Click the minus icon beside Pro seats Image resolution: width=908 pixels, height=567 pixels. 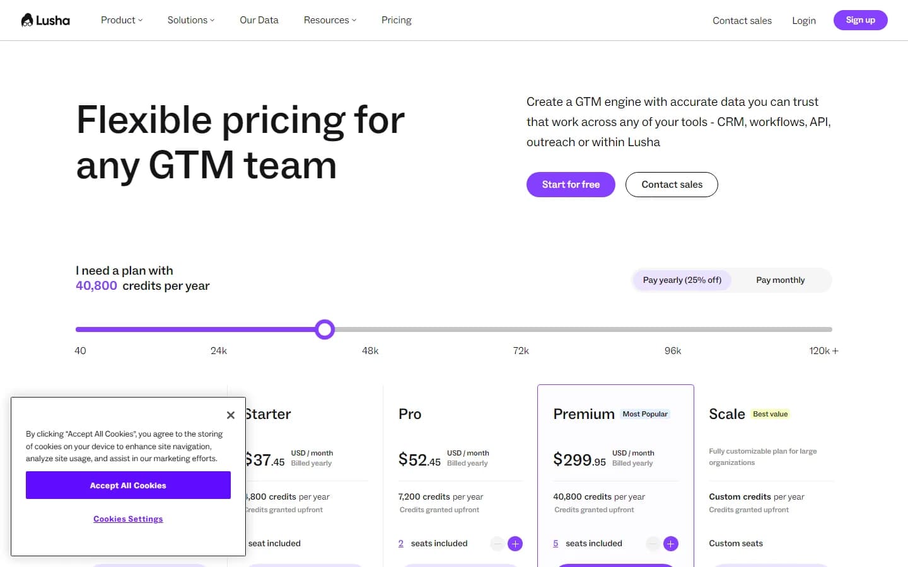(x=497, y=543)
